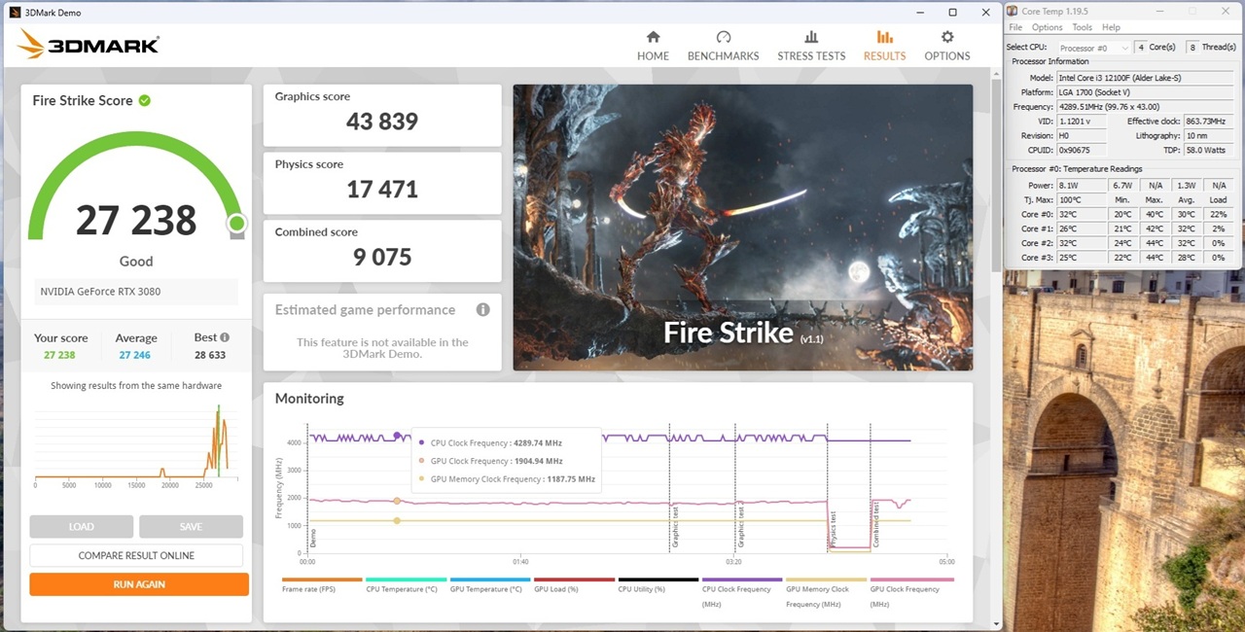Click the green validation checkmark by Fire Strike Score
The width and height of the screenshot is (1245, 632).
145,100
